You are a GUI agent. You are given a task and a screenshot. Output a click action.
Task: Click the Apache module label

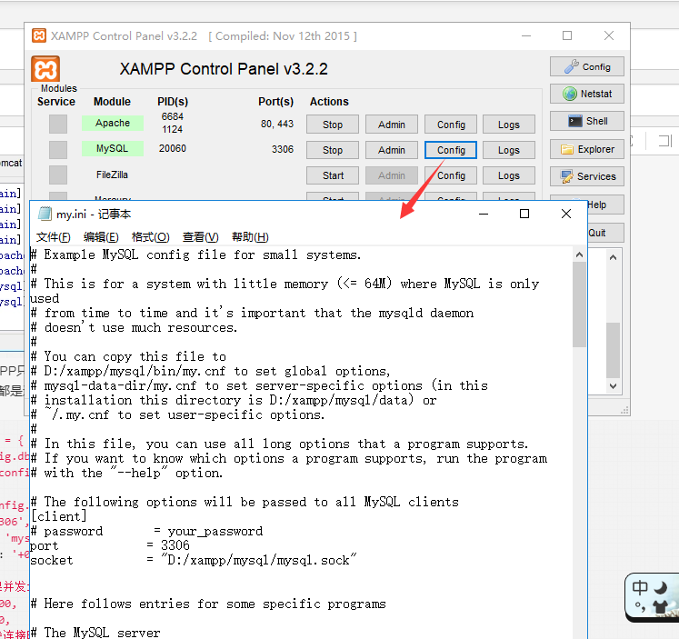(113, 123)
